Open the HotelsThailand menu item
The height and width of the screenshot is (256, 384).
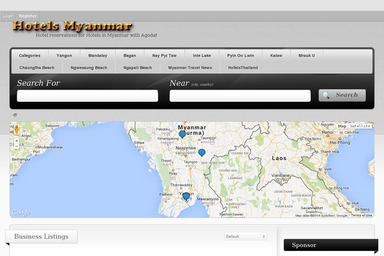pyautogui.click(x=243, y=68)
